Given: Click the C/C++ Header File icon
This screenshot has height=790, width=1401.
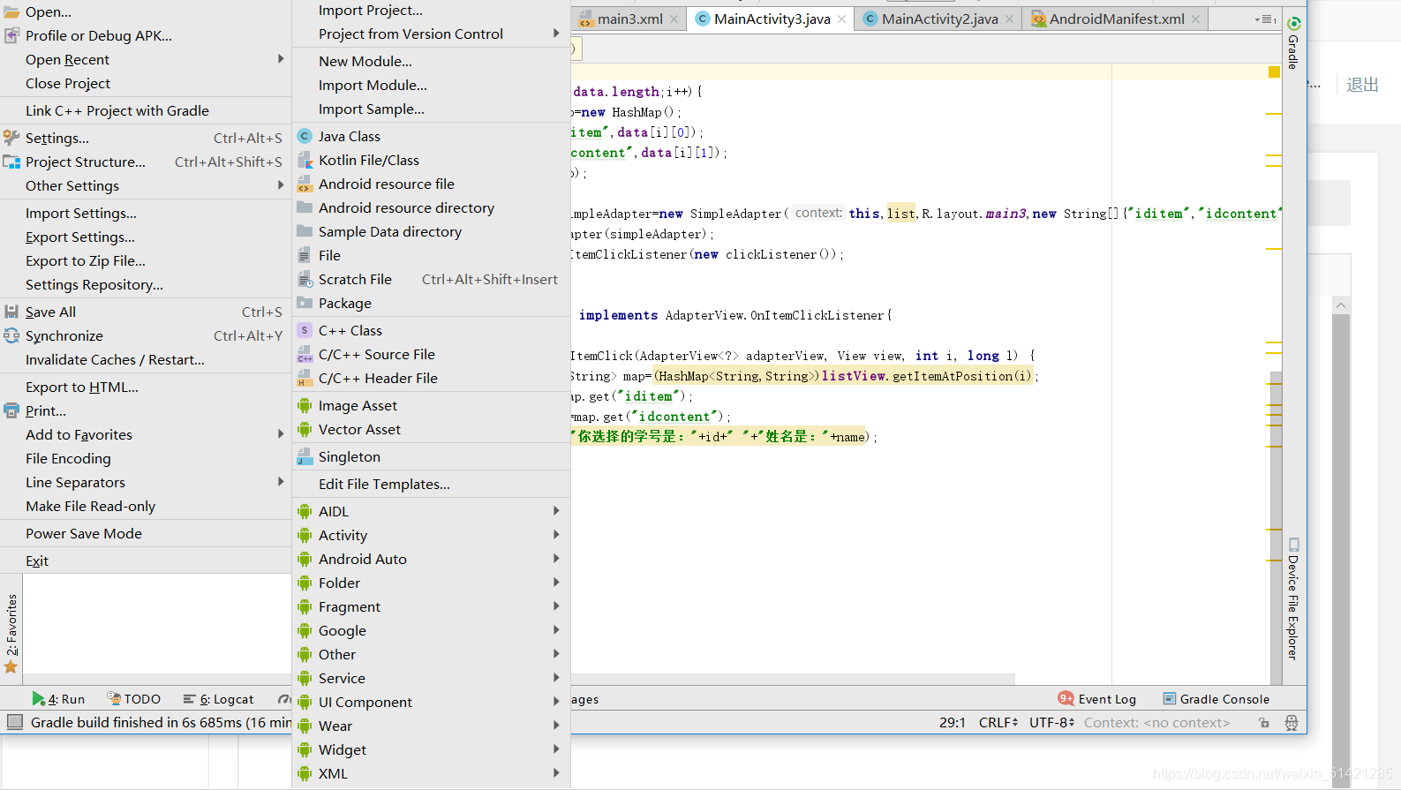Looking at the screenshot, I should click(305, 378).
